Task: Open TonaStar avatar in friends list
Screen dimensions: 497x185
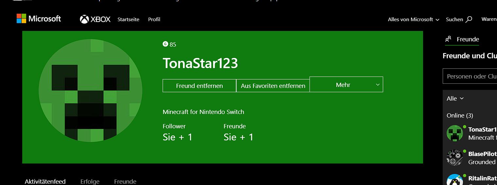Action: point(455,133)
